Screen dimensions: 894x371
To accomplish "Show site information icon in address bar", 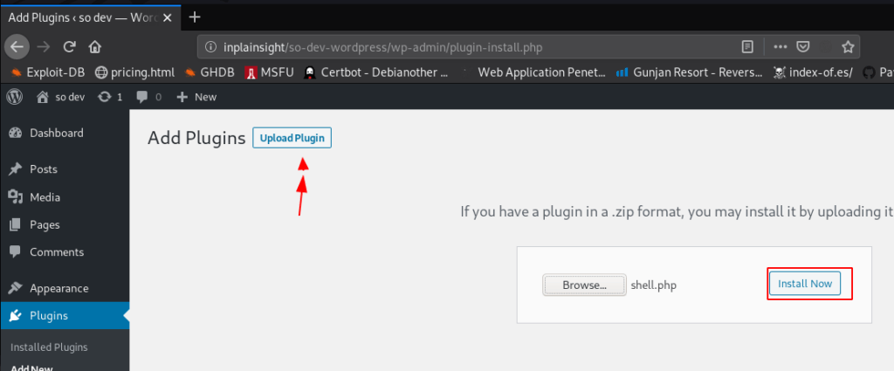I will pyautogui.click(x=210, y=47).
